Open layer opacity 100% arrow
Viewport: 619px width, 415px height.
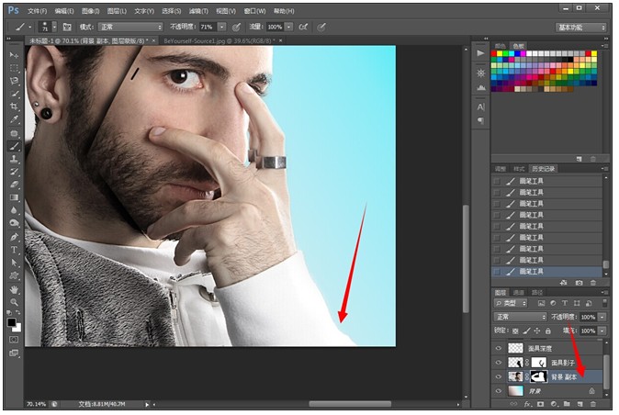point(602,317)
